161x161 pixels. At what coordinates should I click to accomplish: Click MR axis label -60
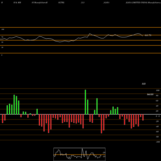pyautogui.click(x=157, y=132)
